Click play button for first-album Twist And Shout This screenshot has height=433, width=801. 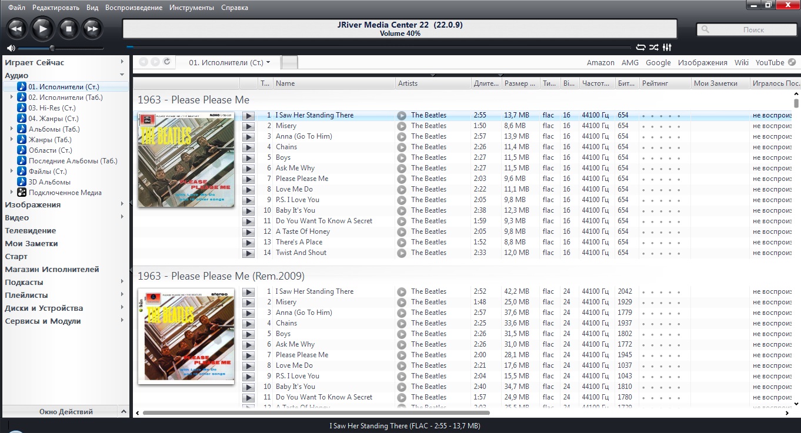249,253
